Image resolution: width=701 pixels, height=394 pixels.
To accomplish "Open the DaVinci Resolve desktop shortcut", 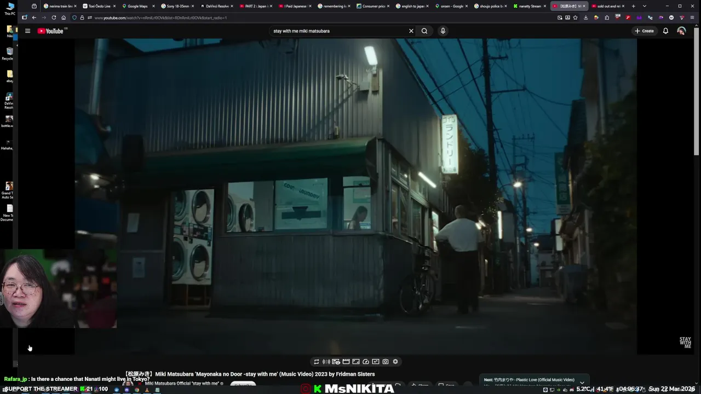I will coord(9,100).
